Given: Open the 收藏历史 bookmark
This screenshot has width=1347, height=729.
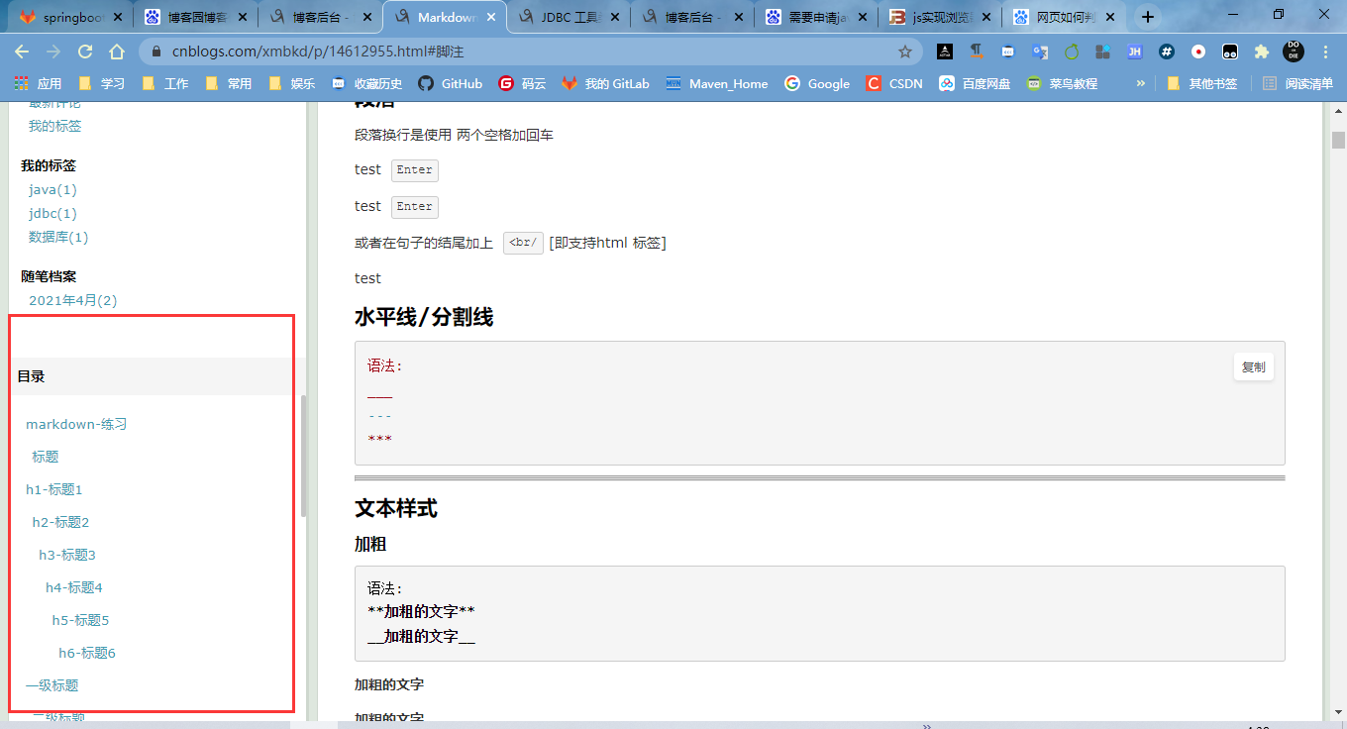Looking at the screenshot, I should click(366, 83).
